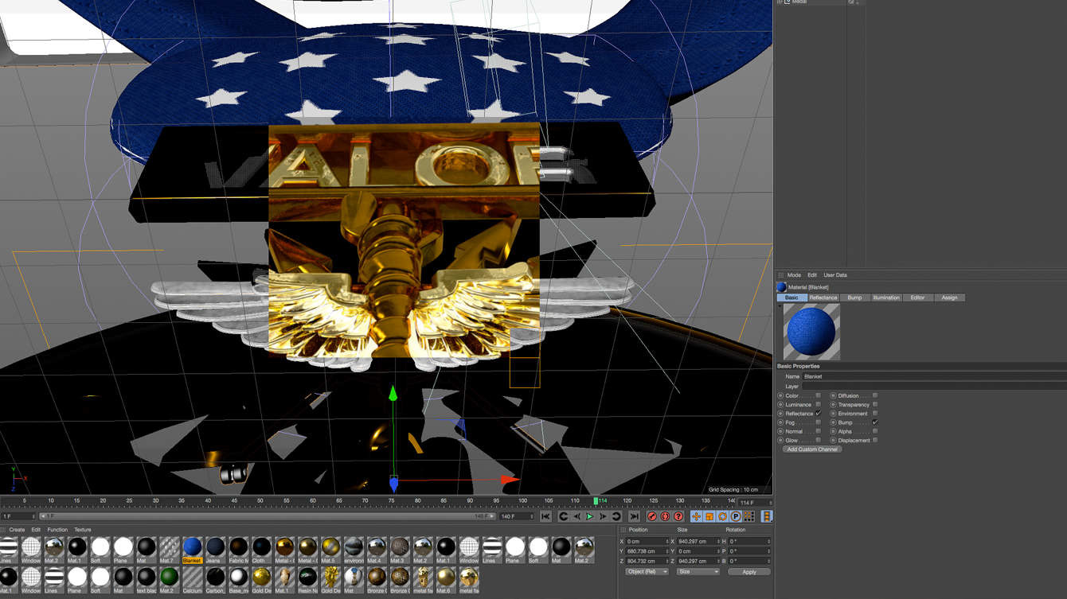This screenshot has height=599, width=1067.
Task: Click the Go to End playback icon
Action: 634,516
